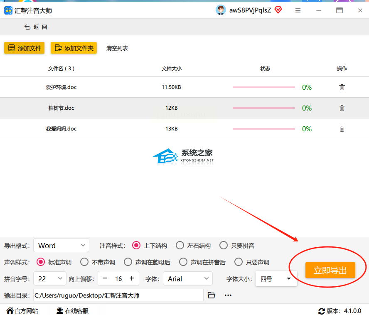
Task: Click the 状态 column header
Action: pos(265,69)
